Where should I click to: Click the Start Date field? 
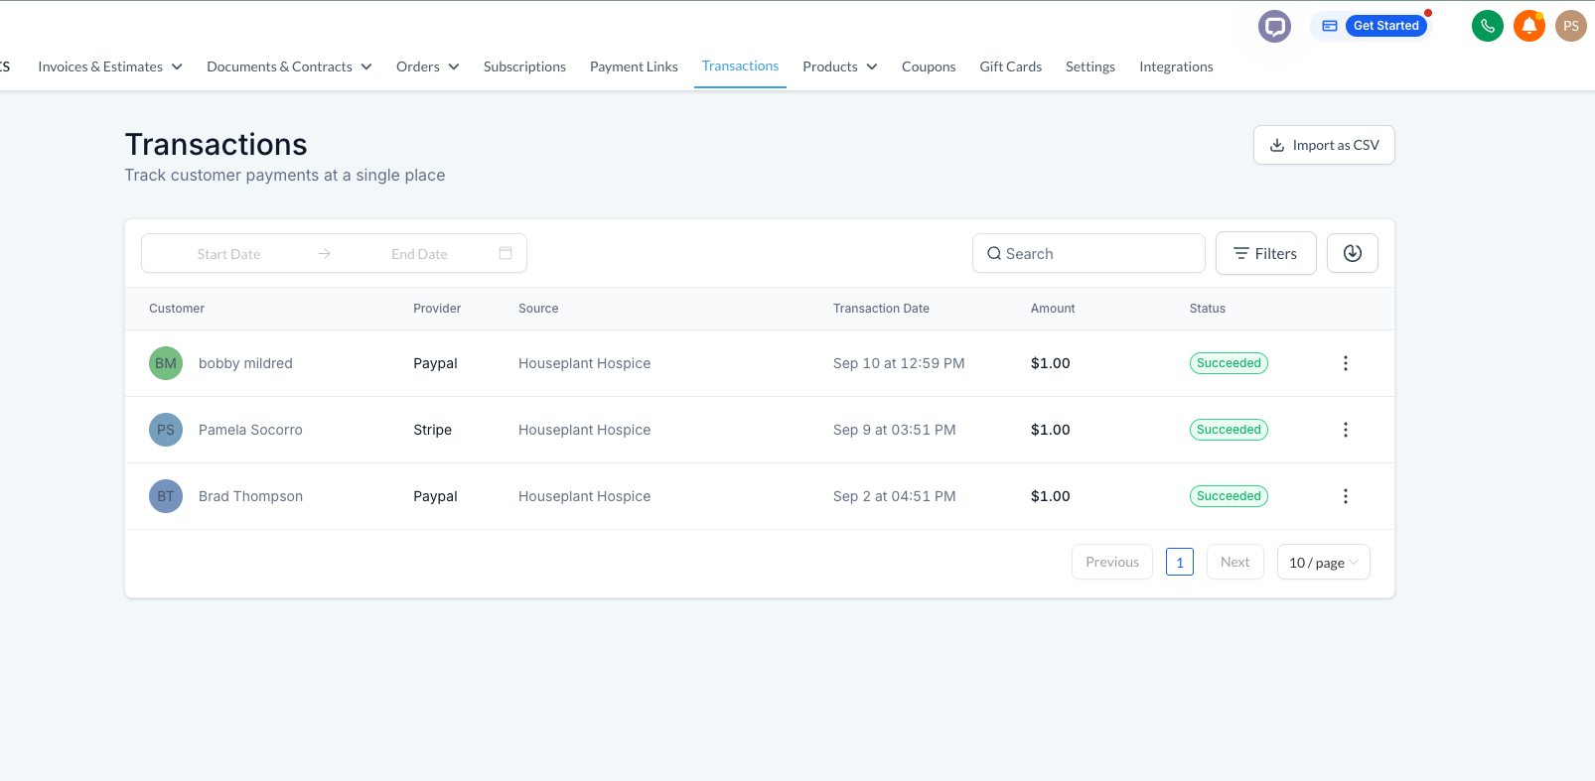pyautogui.click(x=228, y=254)
